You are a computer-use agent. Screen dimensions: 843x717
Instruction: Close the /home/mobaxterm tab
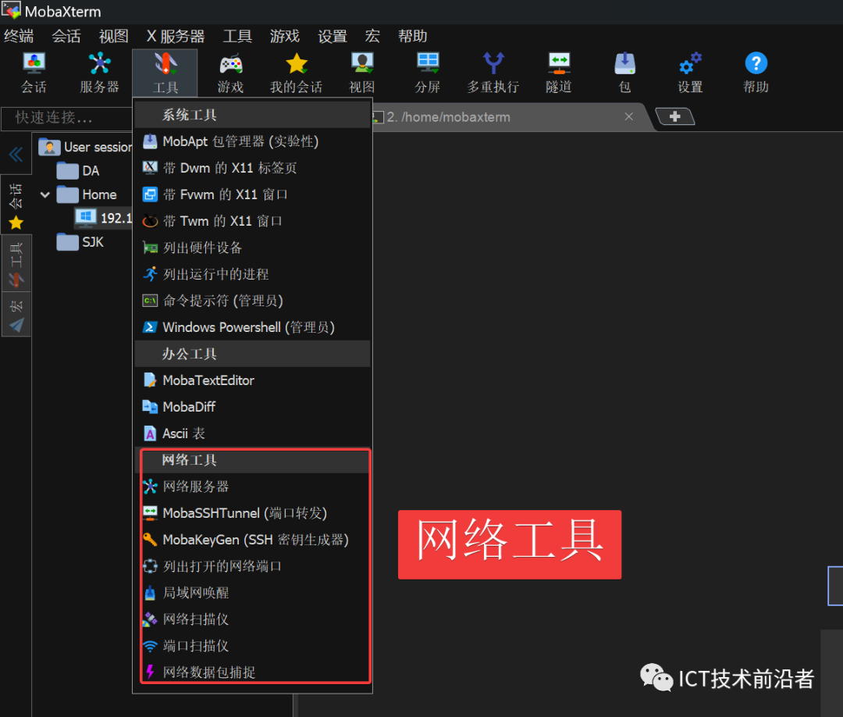pos(629,116)
